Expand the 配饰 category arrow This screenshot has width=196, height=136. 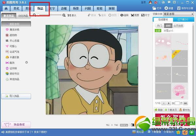pos(26,62)
